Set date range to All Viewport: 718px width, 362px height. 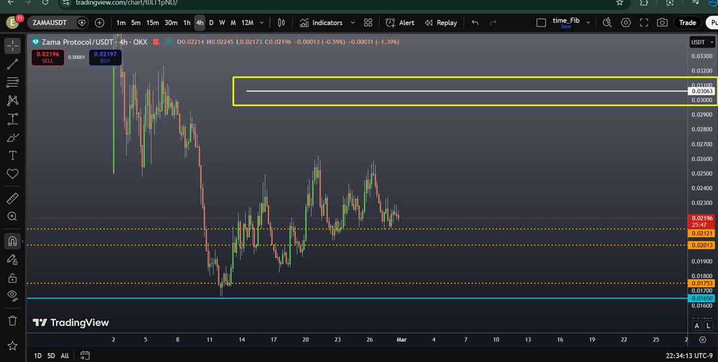(x=65, y=355)
